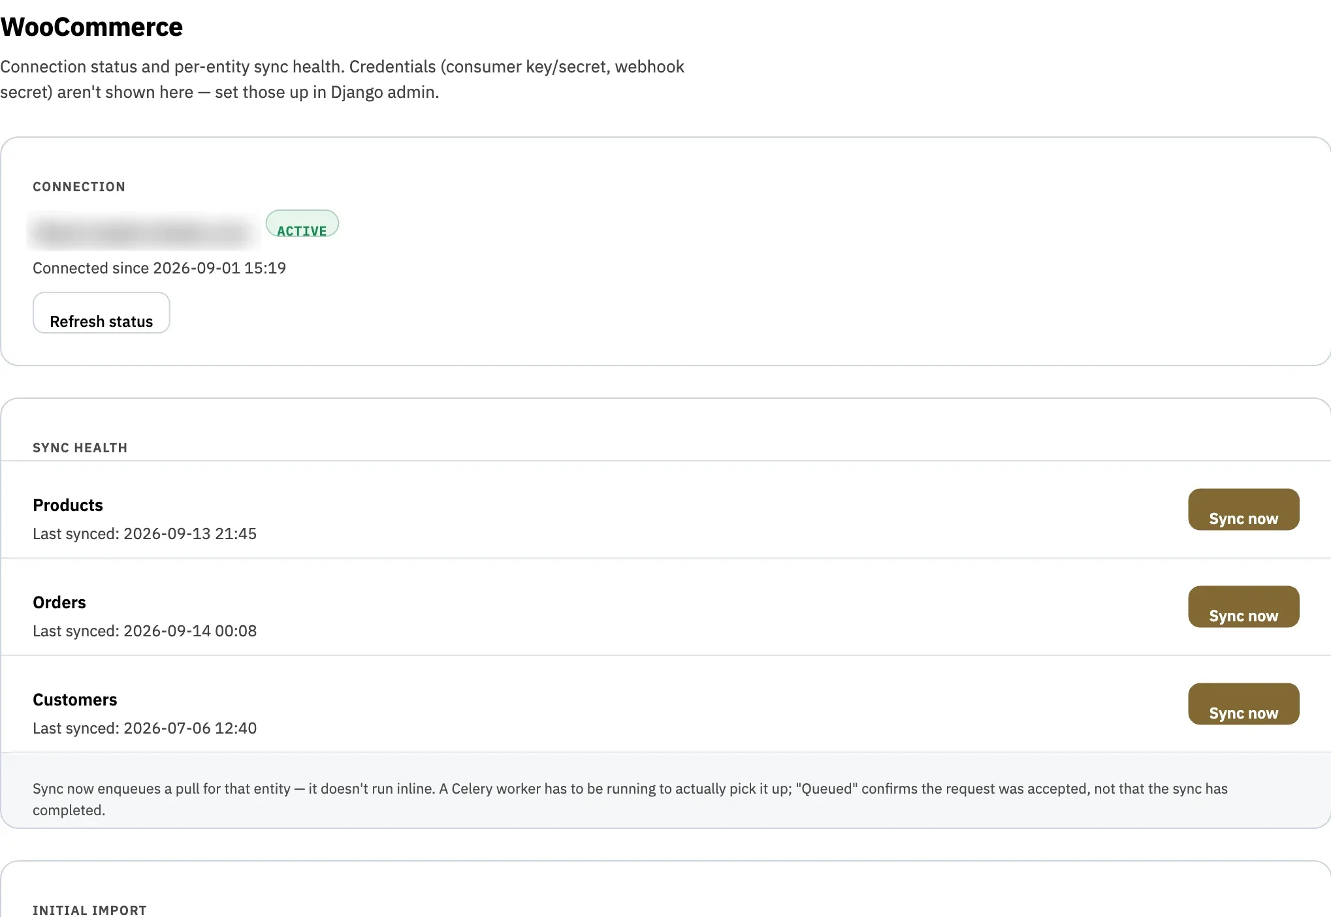Click the INITIAL IMPORT section label
Image resolution: width=1331 pixels, height=917 pixels.
click(89, 910)
